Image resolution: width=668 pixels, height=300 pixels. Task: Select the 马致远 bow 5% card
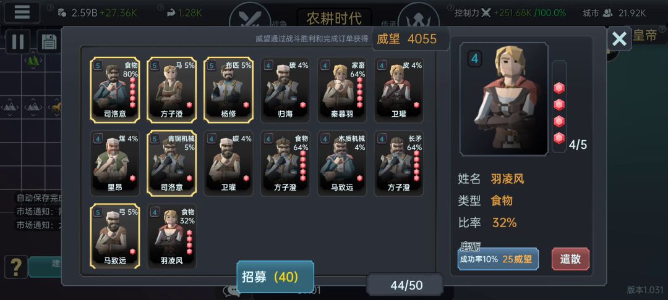(x=115, y=236)
